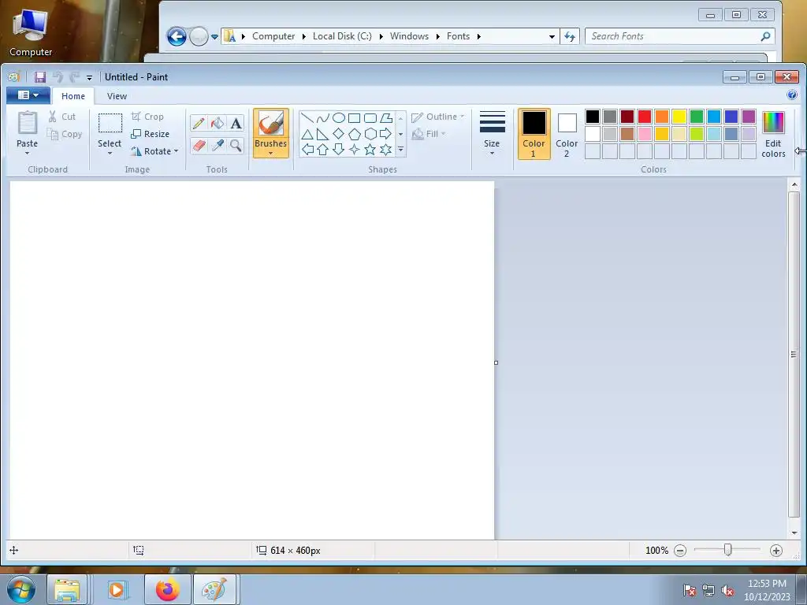Open Firefox from the taskbar

(168, 589)
